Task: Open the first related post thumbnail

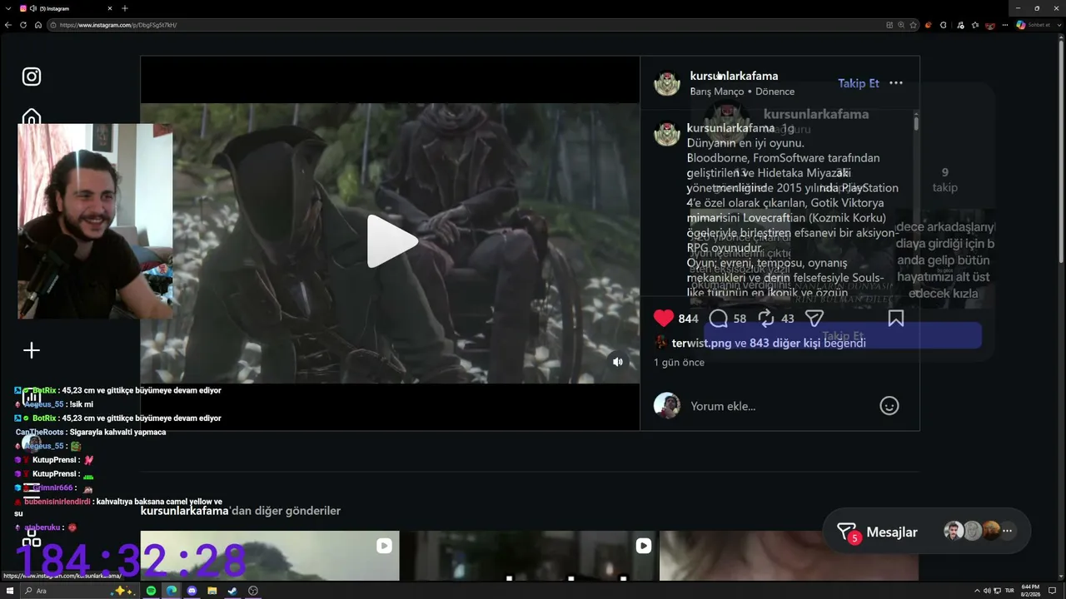Action: [x=270, y=556]
